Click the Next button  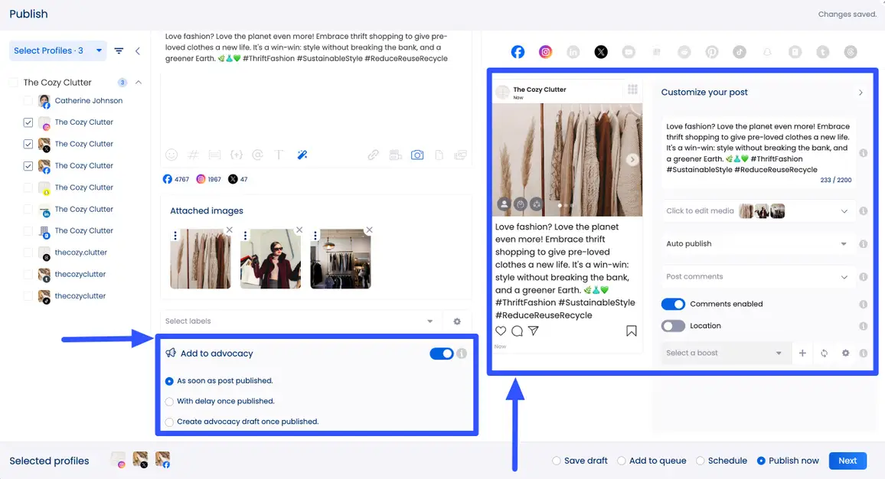(x=847, y=461)
